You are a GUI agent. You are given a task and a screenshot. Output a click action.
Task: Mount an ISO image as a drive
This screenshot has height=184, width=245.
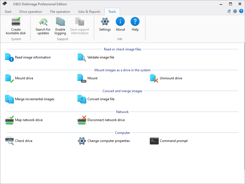click(x=92, y=78)
